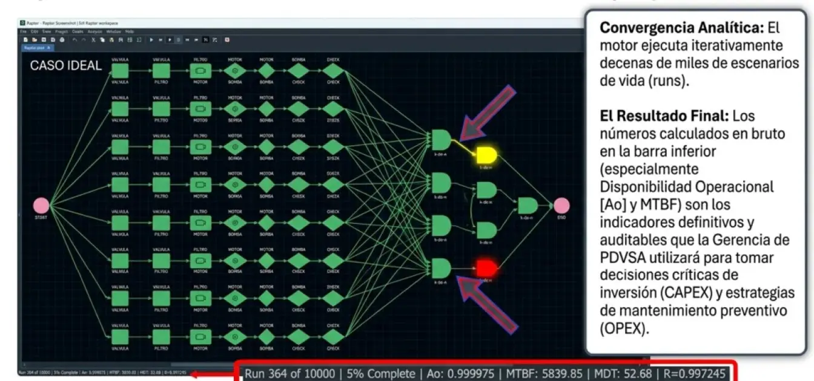Screen dimensions: 814x381
Task: Select the green gate feeding the yellow gate
Action: (441, 140)
